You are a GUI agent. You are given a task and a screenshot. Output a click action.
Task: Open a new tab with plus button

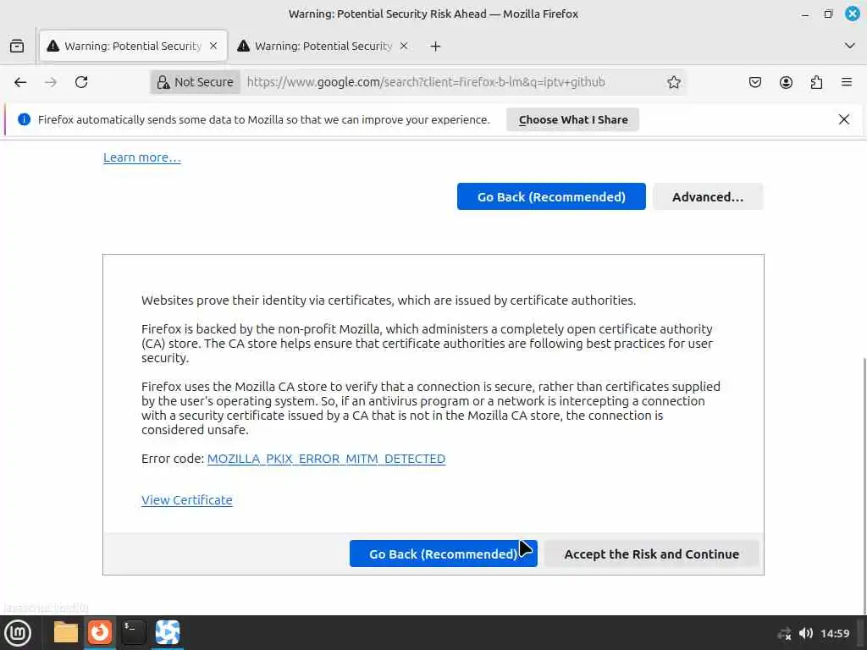[x=436, y=47]
